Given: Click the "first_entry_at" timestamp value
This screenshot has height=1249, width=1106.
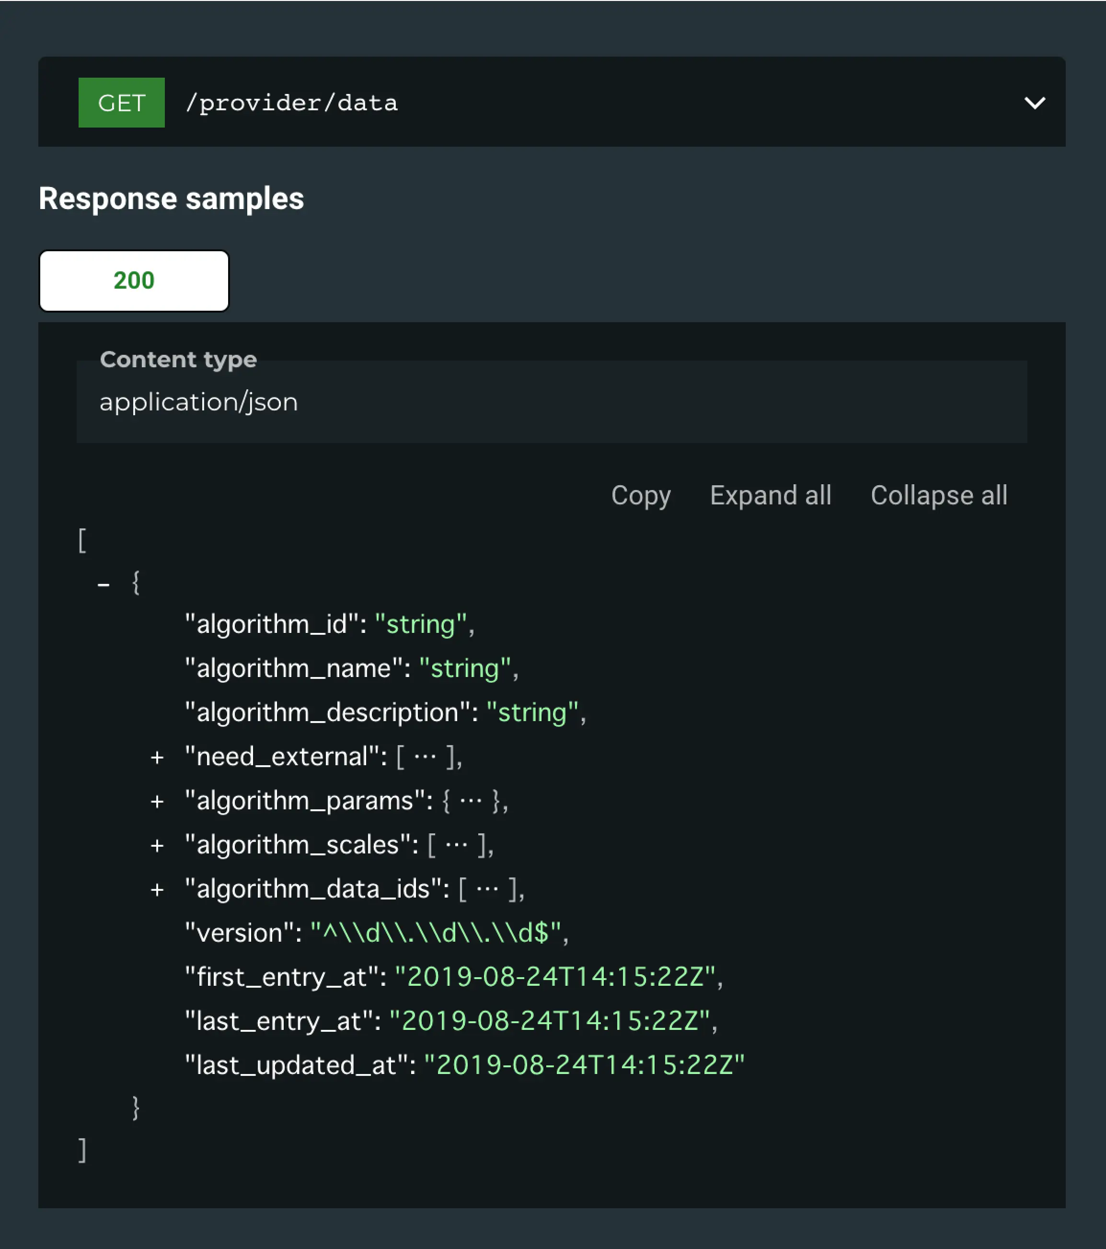Looking at the screenshot, I should [x=555, y=977].
